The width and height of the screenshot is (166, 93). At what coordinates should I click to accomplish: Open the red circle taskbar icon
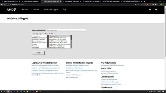[33, 92]
